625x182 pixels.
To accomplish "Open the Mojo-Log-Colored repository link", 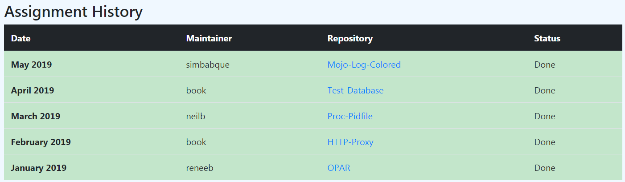I will [364, 65].
